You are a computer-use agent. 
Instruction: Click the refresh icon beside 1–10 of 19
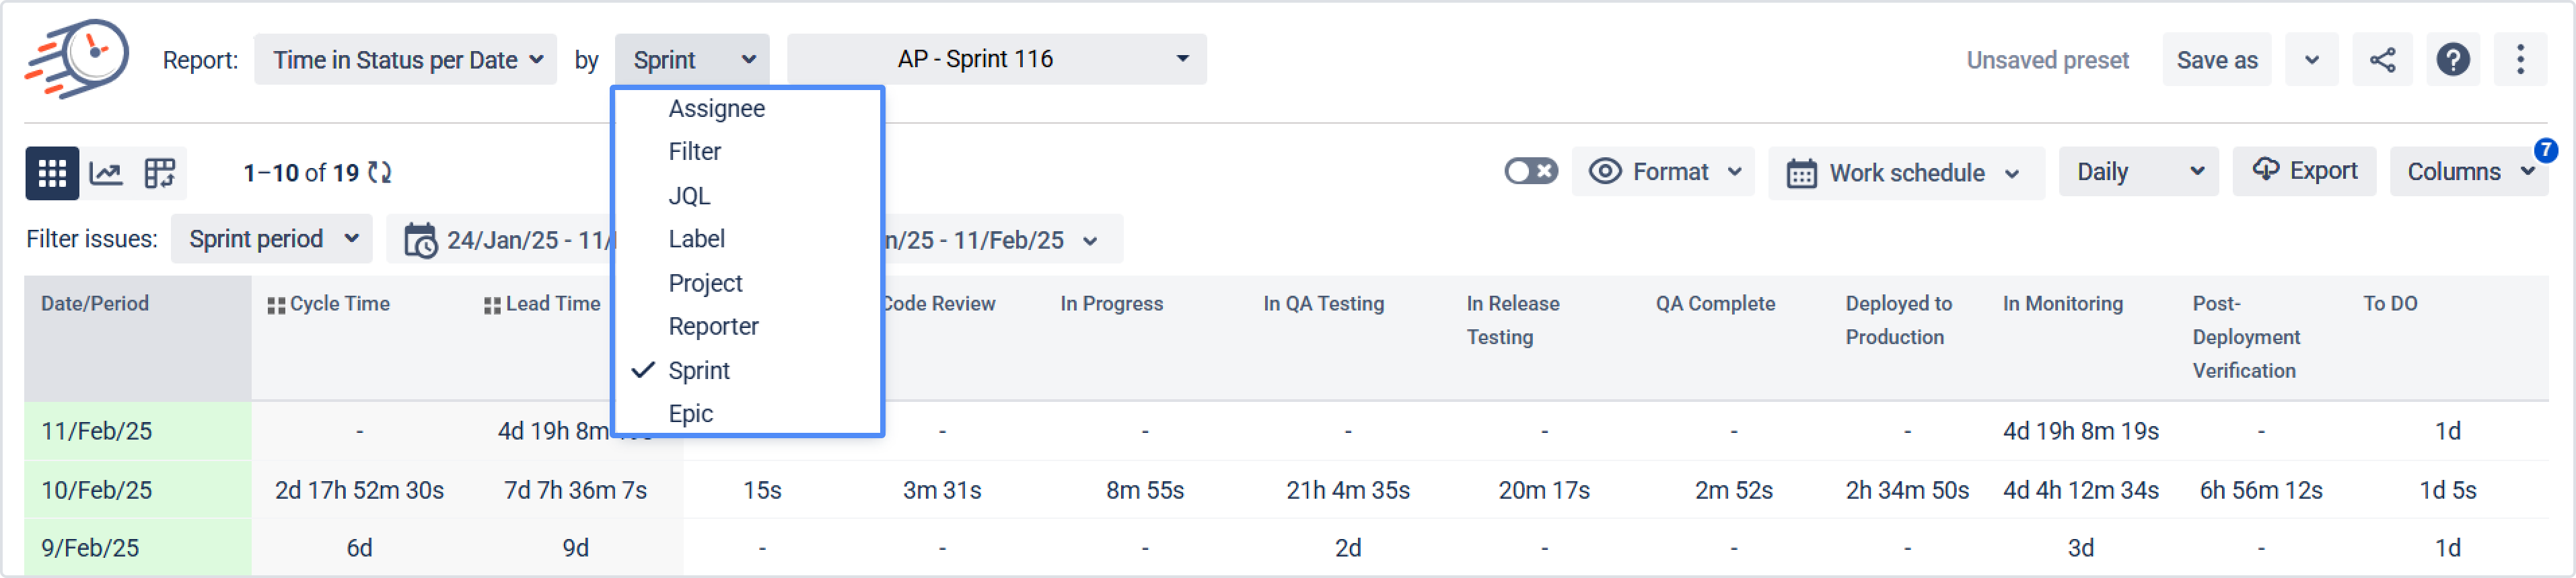point(380,173)
